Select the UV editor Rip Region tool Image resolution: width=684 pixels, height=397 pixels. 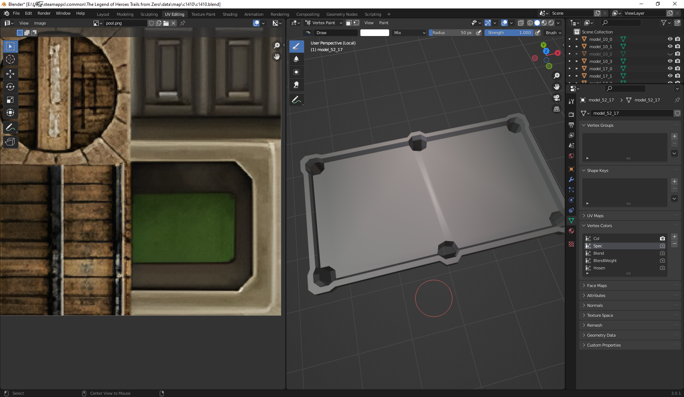pos(10,142)
